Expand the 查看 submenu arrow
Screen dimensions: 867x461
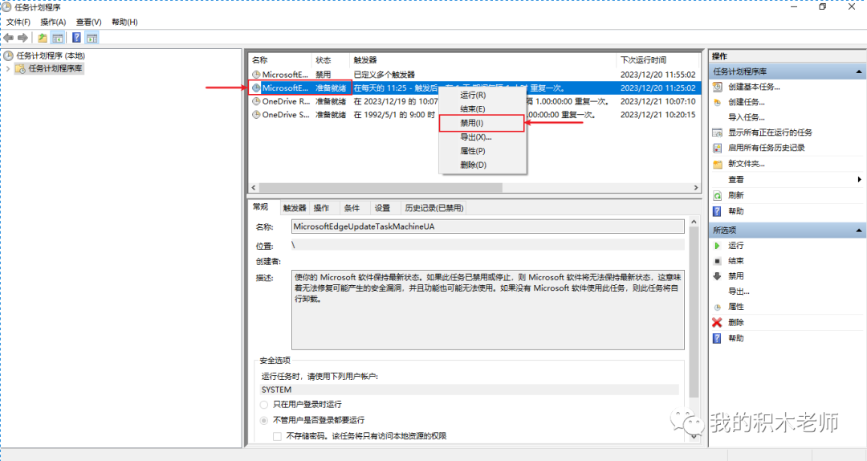coord(859,179)
